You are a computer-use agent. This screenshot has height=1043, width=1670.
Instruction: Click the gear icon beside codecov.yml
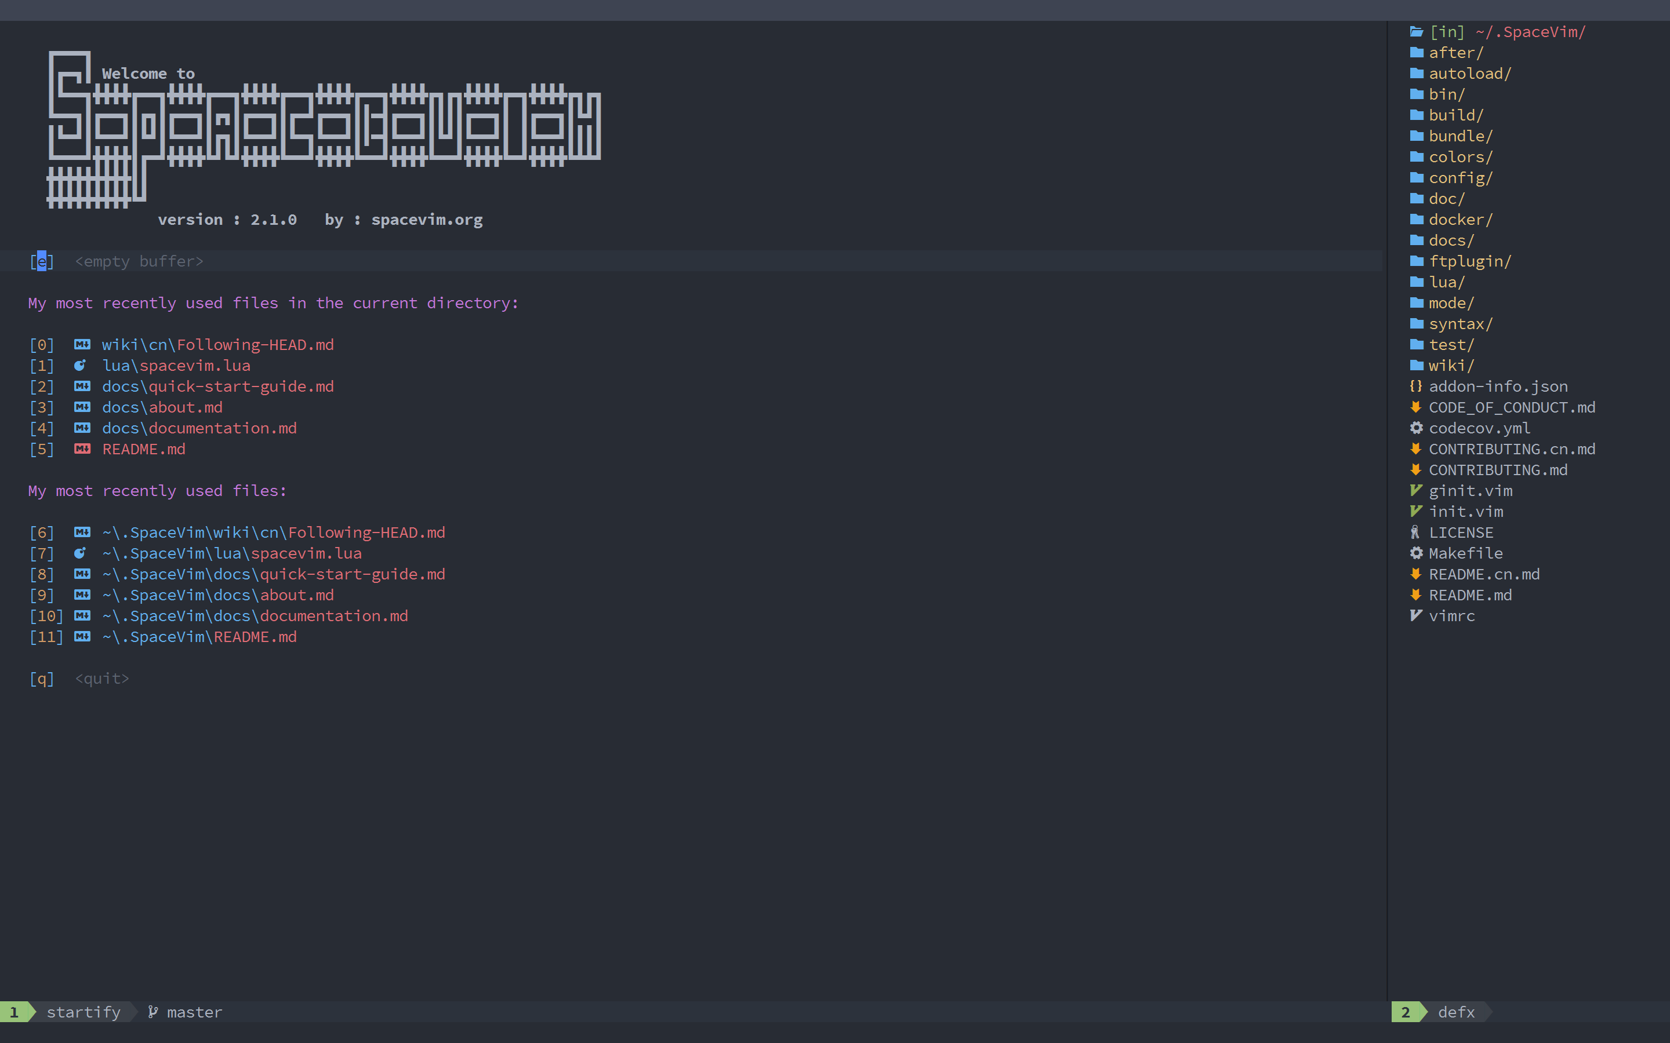[1416, 428]
